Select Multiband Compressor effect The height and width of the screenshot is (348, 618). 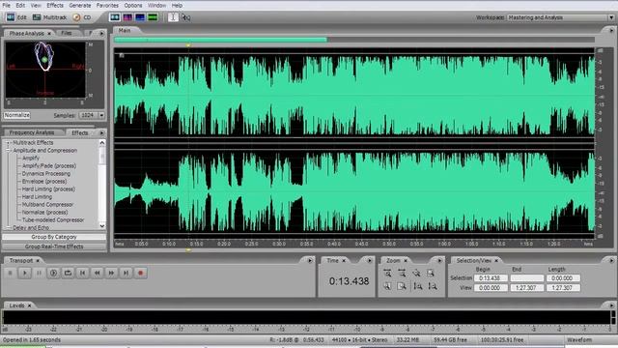coord(47,204)
